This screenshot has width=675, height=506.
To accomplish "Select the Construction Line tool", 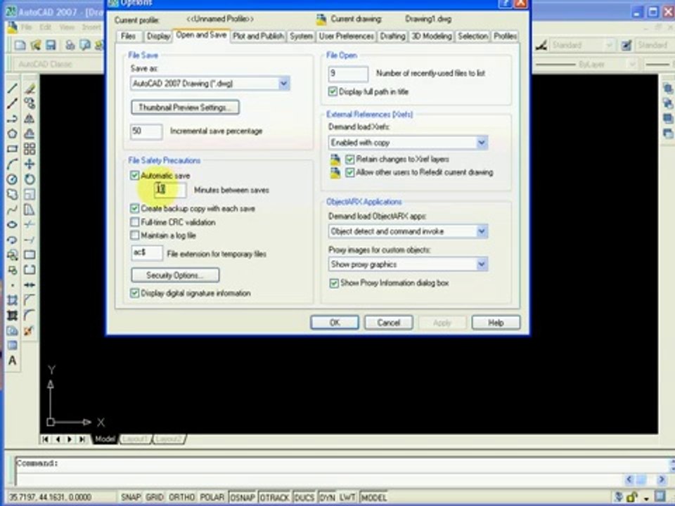I will pos(12,103).
